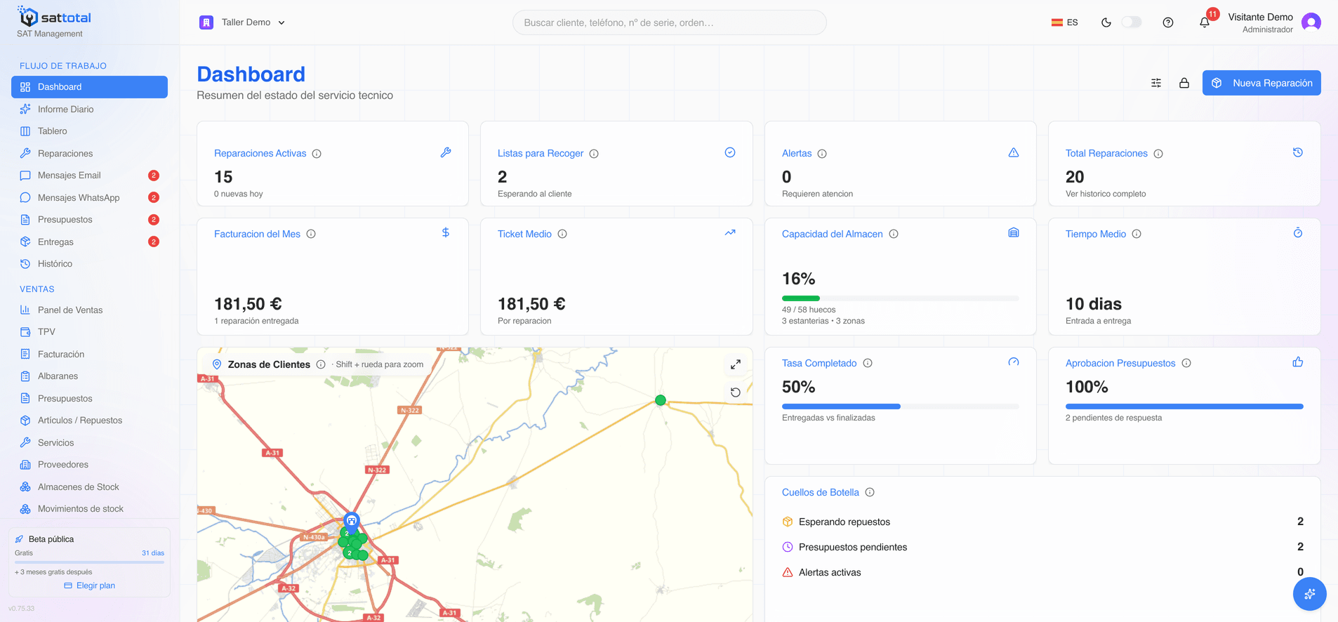Click the search field for clients
This screenshot has height=622, width=1338.
(x=670, y=22)
